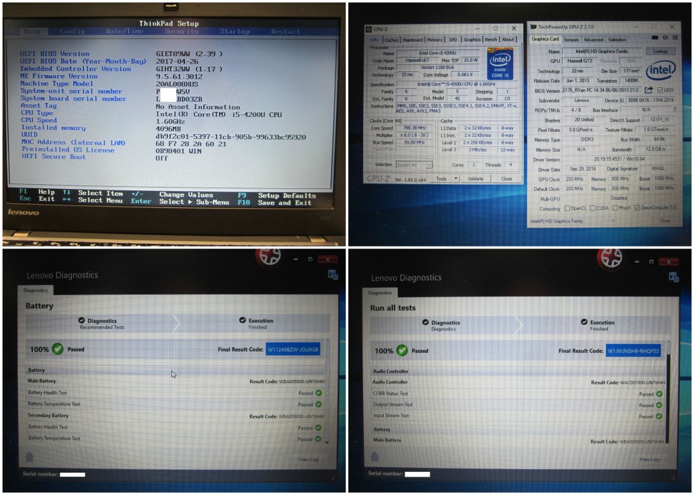
Task: Click the Diagnostics step check icon in Run all tests
Action: [x=426, y=322]
